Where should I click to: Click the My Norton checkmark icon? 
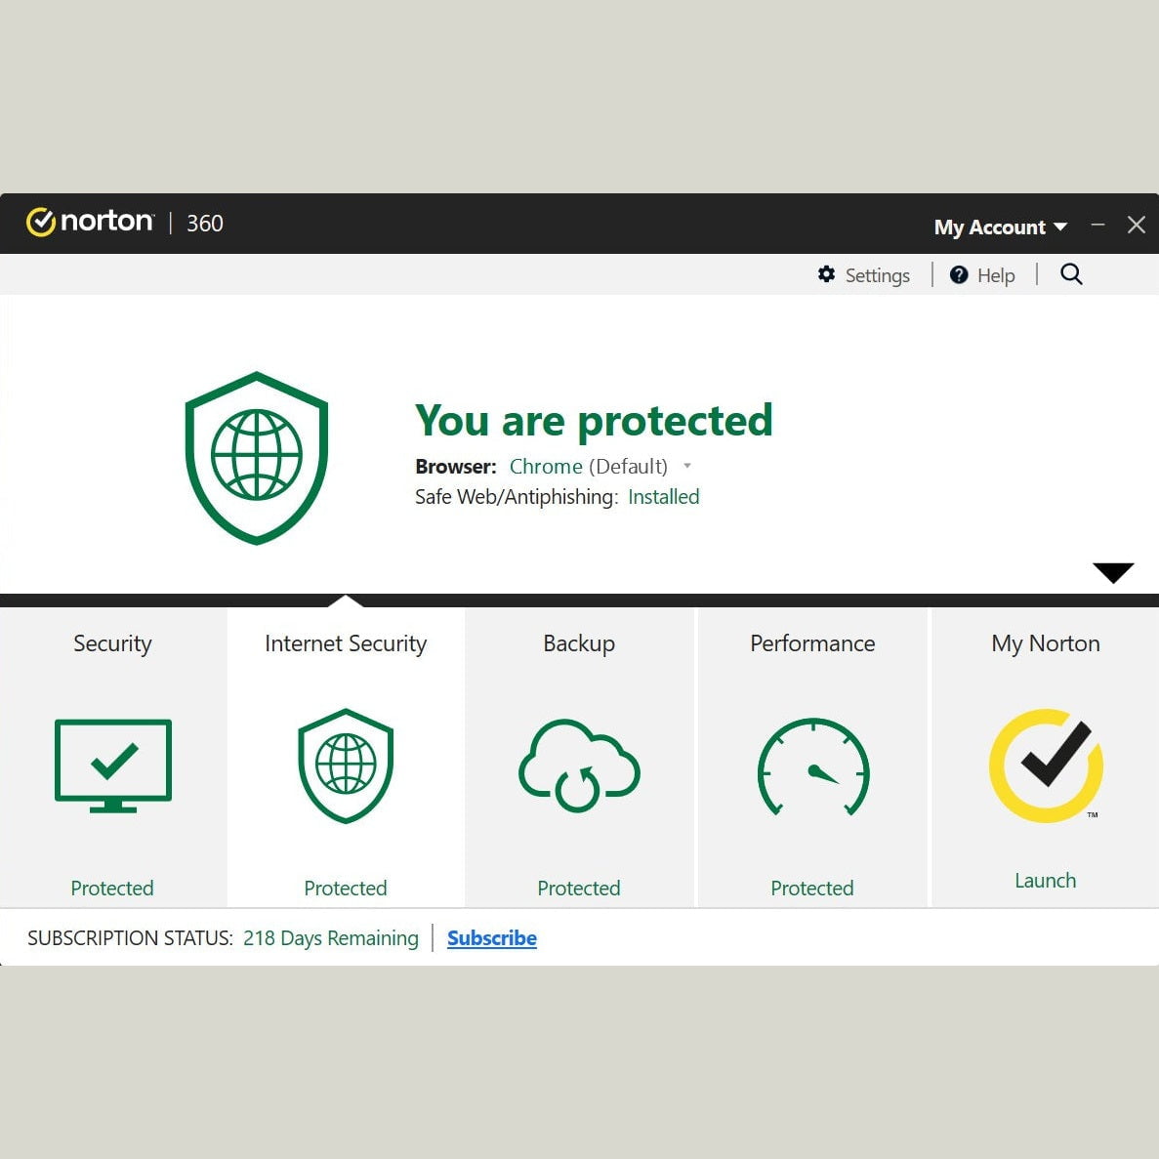coord(1045,766)
